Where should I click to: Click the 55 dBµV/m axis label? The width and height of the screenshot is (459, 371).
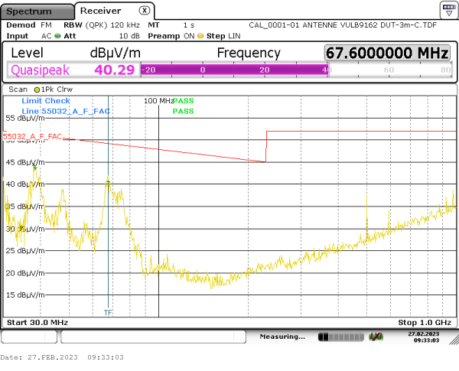[25, 119]
